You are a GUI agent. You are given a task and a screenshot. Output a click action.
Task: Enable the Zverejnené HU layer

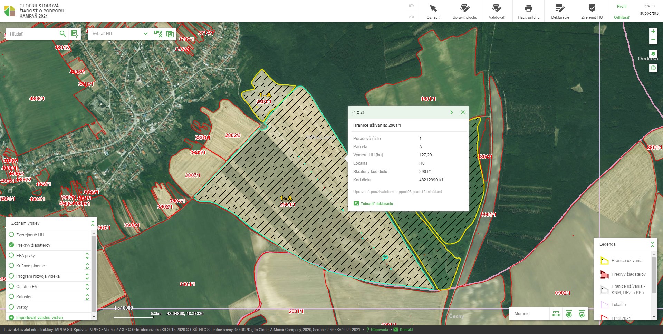click(x=11, y=235)
